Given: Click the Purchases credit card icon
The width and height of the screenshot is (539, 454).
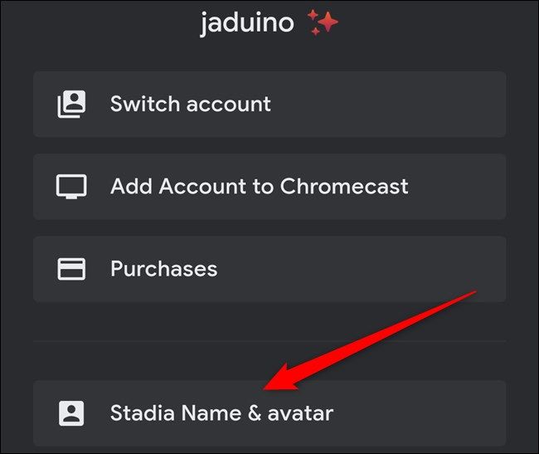Looking at the screenshot, I should pos(71,269).
